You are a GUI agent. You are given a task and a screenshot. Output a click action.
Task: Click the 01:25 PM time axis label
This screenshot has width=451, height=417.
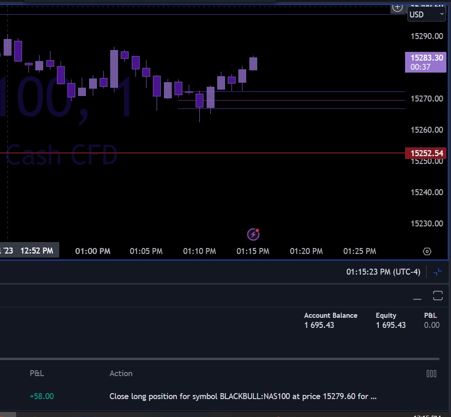point(360,251)
